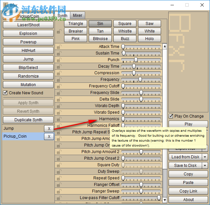This screenshot has width=210, height=205.
Task: Click the Paste button
Action: 188,183
